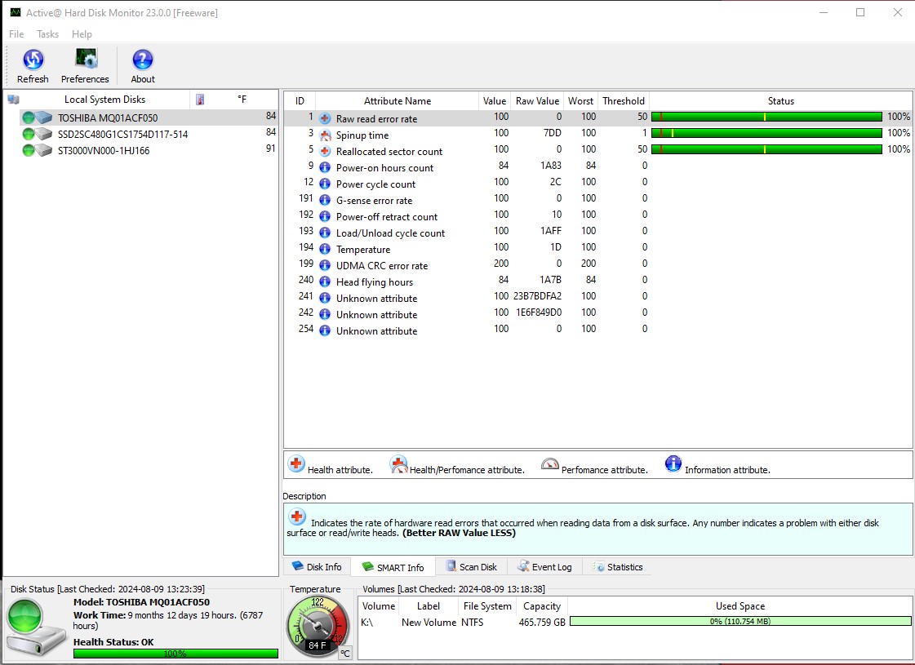Open the Tasks menu

(48, 34)
